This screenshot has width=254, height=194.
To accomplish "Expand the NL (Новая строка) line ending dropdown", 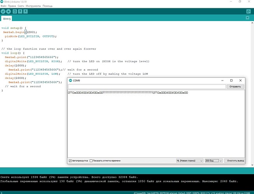I will [189, 161].
